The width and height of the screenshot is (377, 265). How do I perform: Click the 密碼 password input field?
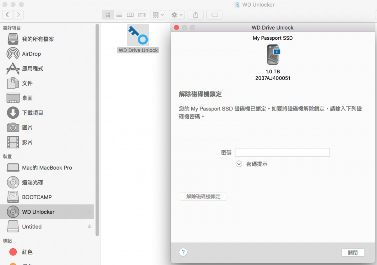[282, 152]
